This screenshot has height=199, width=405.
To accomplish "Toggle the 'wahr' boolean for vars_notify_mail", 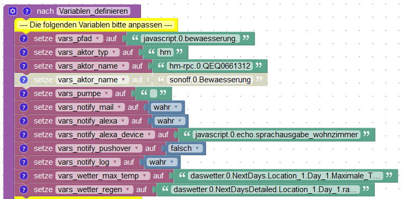I will (166, 107).
